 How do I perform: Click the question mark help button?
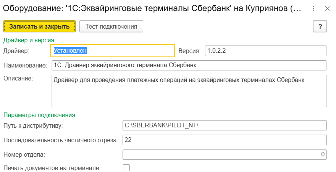320,26
